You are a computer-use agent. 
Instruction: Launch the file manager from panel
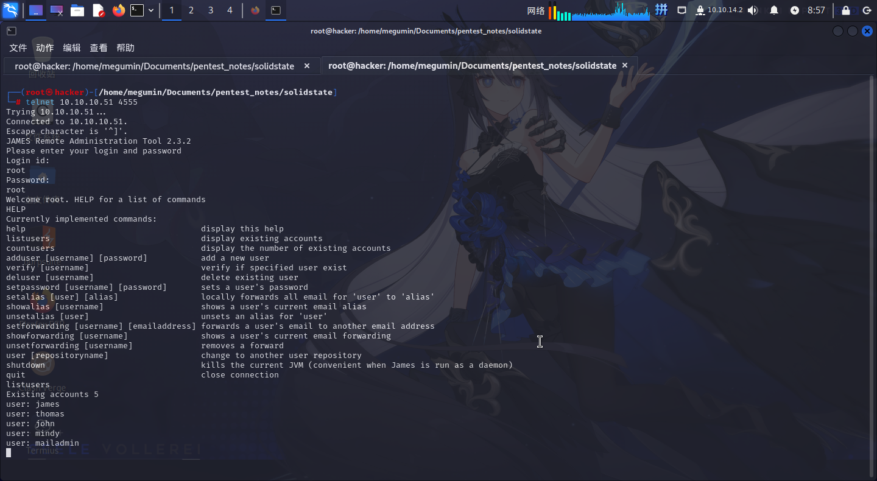[x=77, y=10]
